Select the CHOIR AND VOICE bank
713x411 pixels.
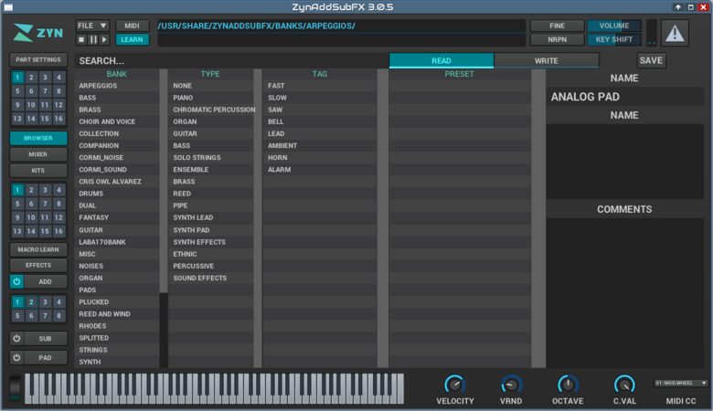pyautogui.click(x=117, y=121)
